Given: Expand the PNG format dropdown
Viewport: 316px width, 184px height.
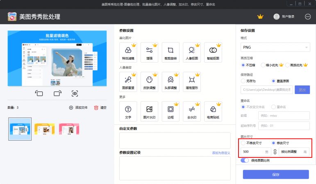Looking at the screenshot, I should pyautogui.click(x=275, y=47).
